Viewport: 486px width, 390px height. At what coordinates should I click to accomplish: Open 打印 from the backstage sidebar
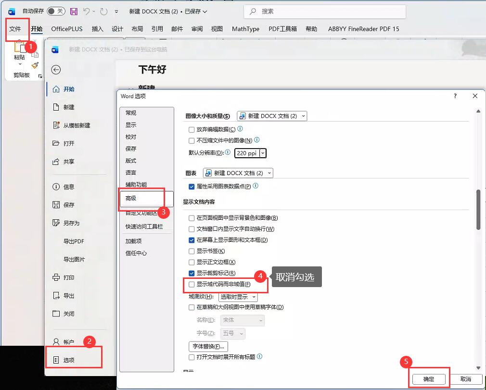click(69, 277)
